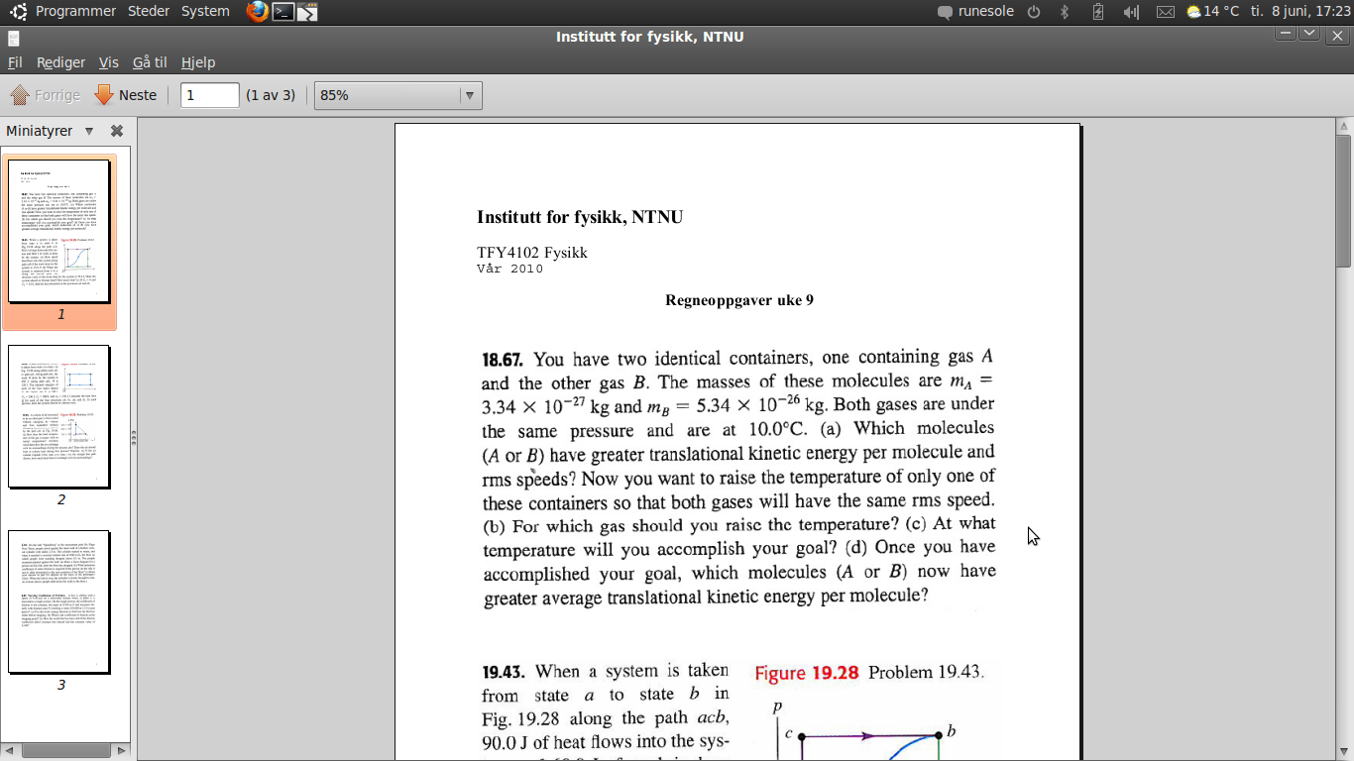The height and width of the screenshot is (761, 1354).
Task: Click the battery status icon
Action: tap(1097, 12)
